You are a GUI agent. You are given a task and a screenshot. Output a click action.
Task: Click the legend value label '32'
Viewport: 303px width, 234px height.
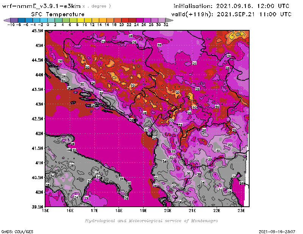pos(166,25)
